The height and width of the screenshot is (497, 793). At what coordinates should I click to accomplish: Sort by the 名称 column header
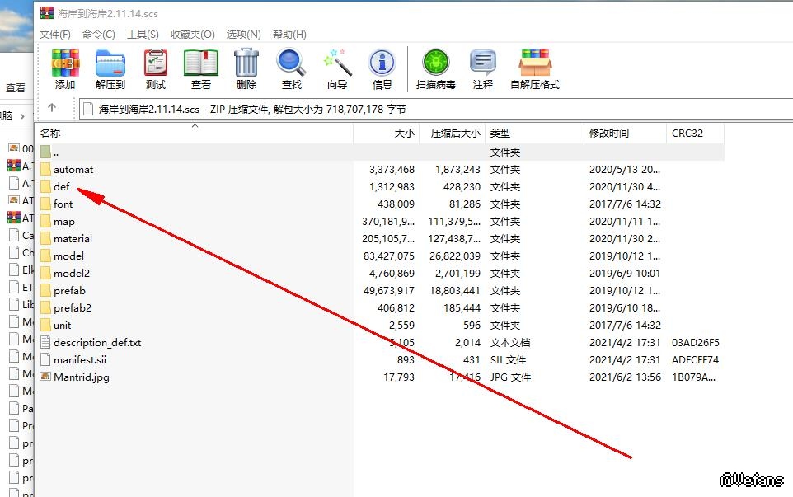tap(50, 133)
